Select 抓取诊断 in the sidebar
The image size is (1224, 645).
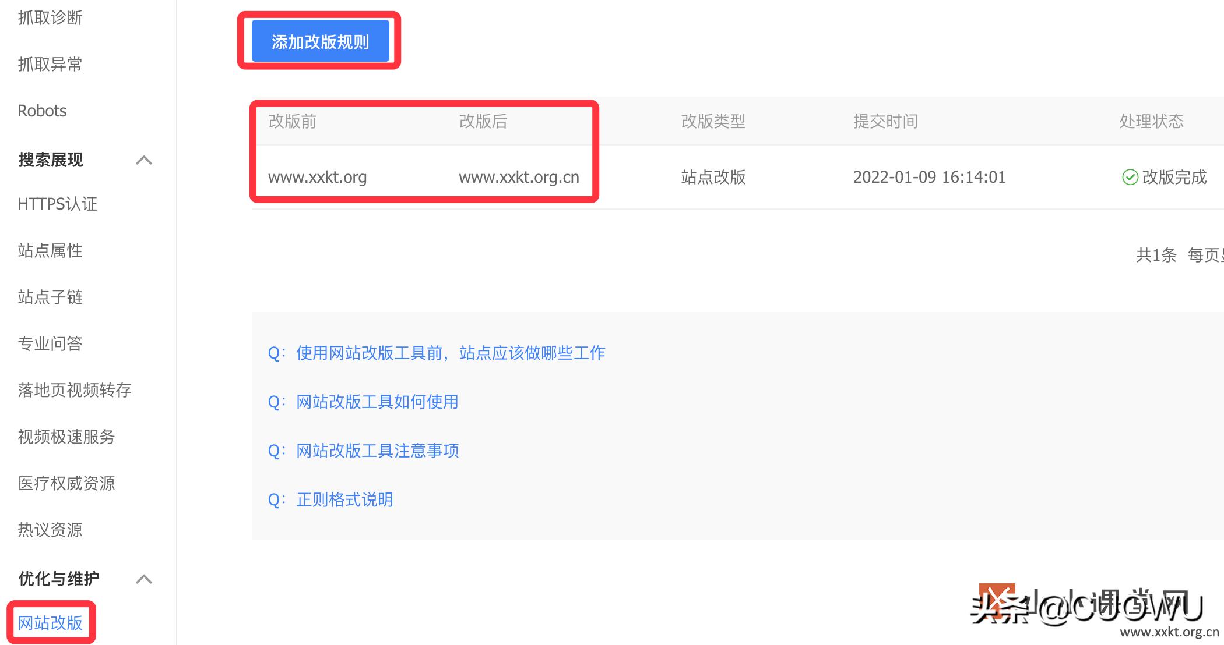pyautogui.click(x=49, y=17)
